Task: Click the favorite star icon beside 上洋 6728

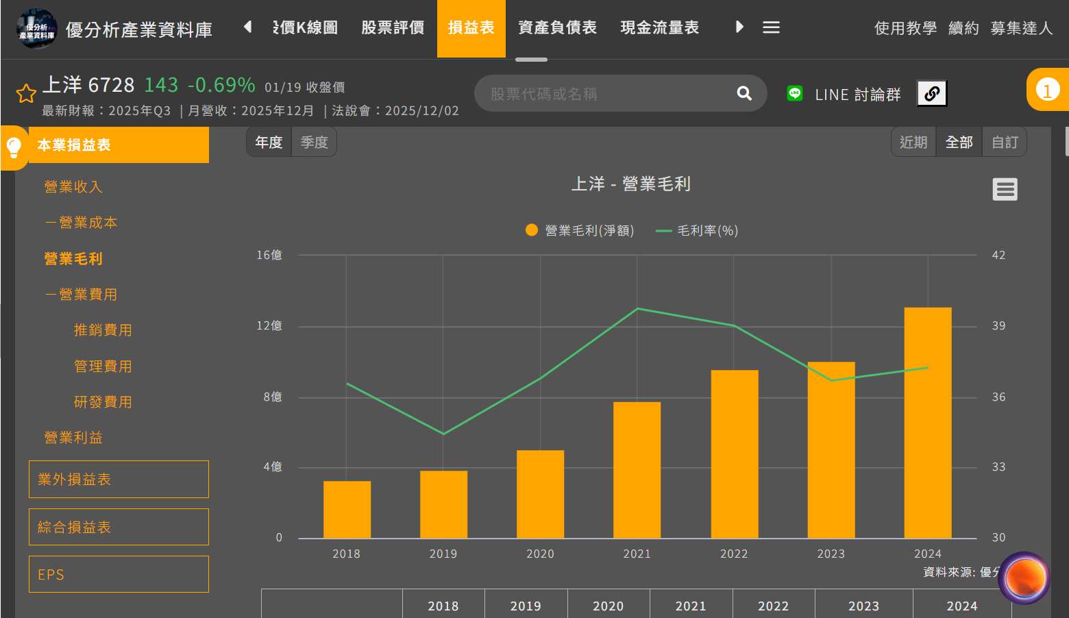Action: click(x=26, y=93)
